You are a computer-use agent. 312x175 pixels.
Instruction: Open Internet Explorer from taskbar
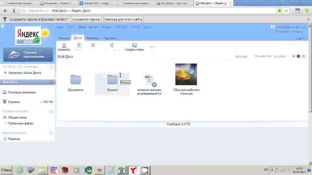19,170
